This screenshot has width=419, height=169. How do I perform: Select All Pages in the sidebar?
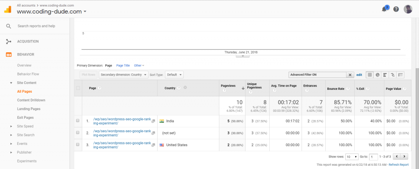(25, 91)
